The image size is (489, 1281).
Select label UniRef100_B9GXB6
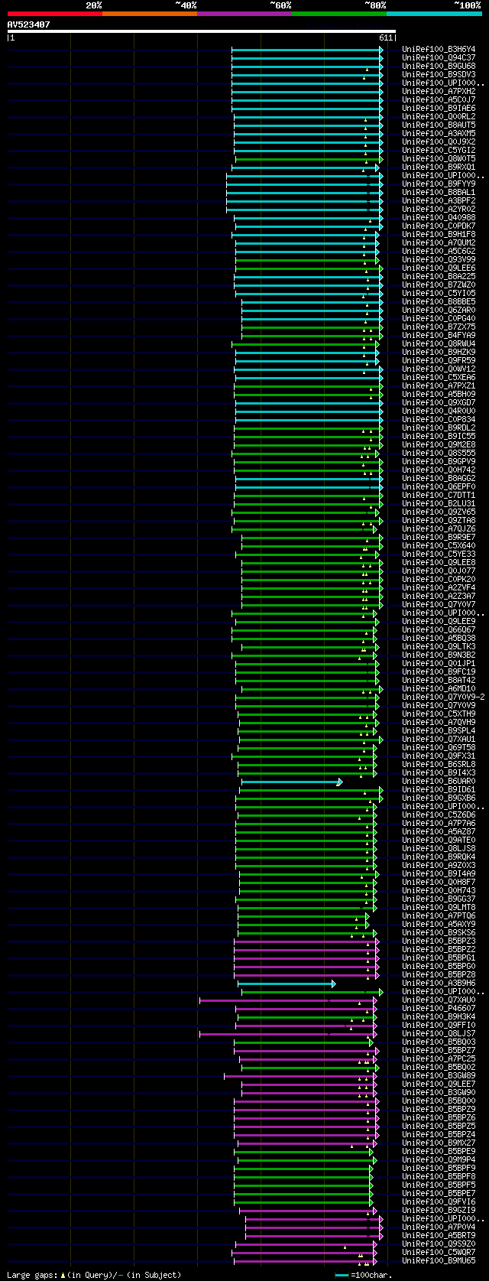click(439, 798)
